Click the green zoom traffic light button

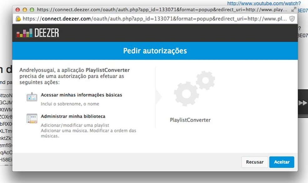pyautogui.click(x=32, y=10)
